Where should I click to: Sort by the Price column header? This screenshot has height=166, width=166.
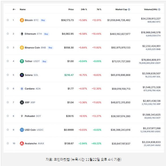pyautogui.click(x=71, y=9)
